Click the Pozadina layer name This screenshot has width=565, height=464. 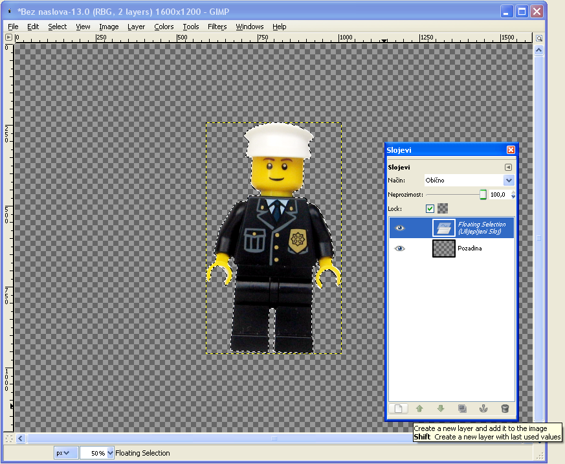pos(469,249)
